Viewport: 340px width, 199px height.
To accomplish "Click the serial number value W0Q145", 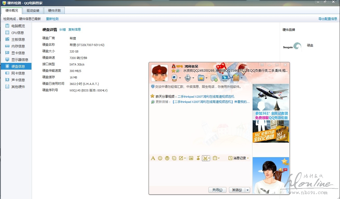I will pyautogui.click(x=74, y=90).
